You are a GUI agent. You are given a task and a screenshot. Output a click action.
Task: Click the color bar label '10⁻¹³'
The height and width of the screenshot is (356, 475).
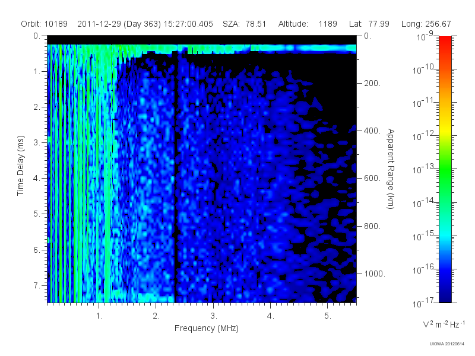pos(424,169)
